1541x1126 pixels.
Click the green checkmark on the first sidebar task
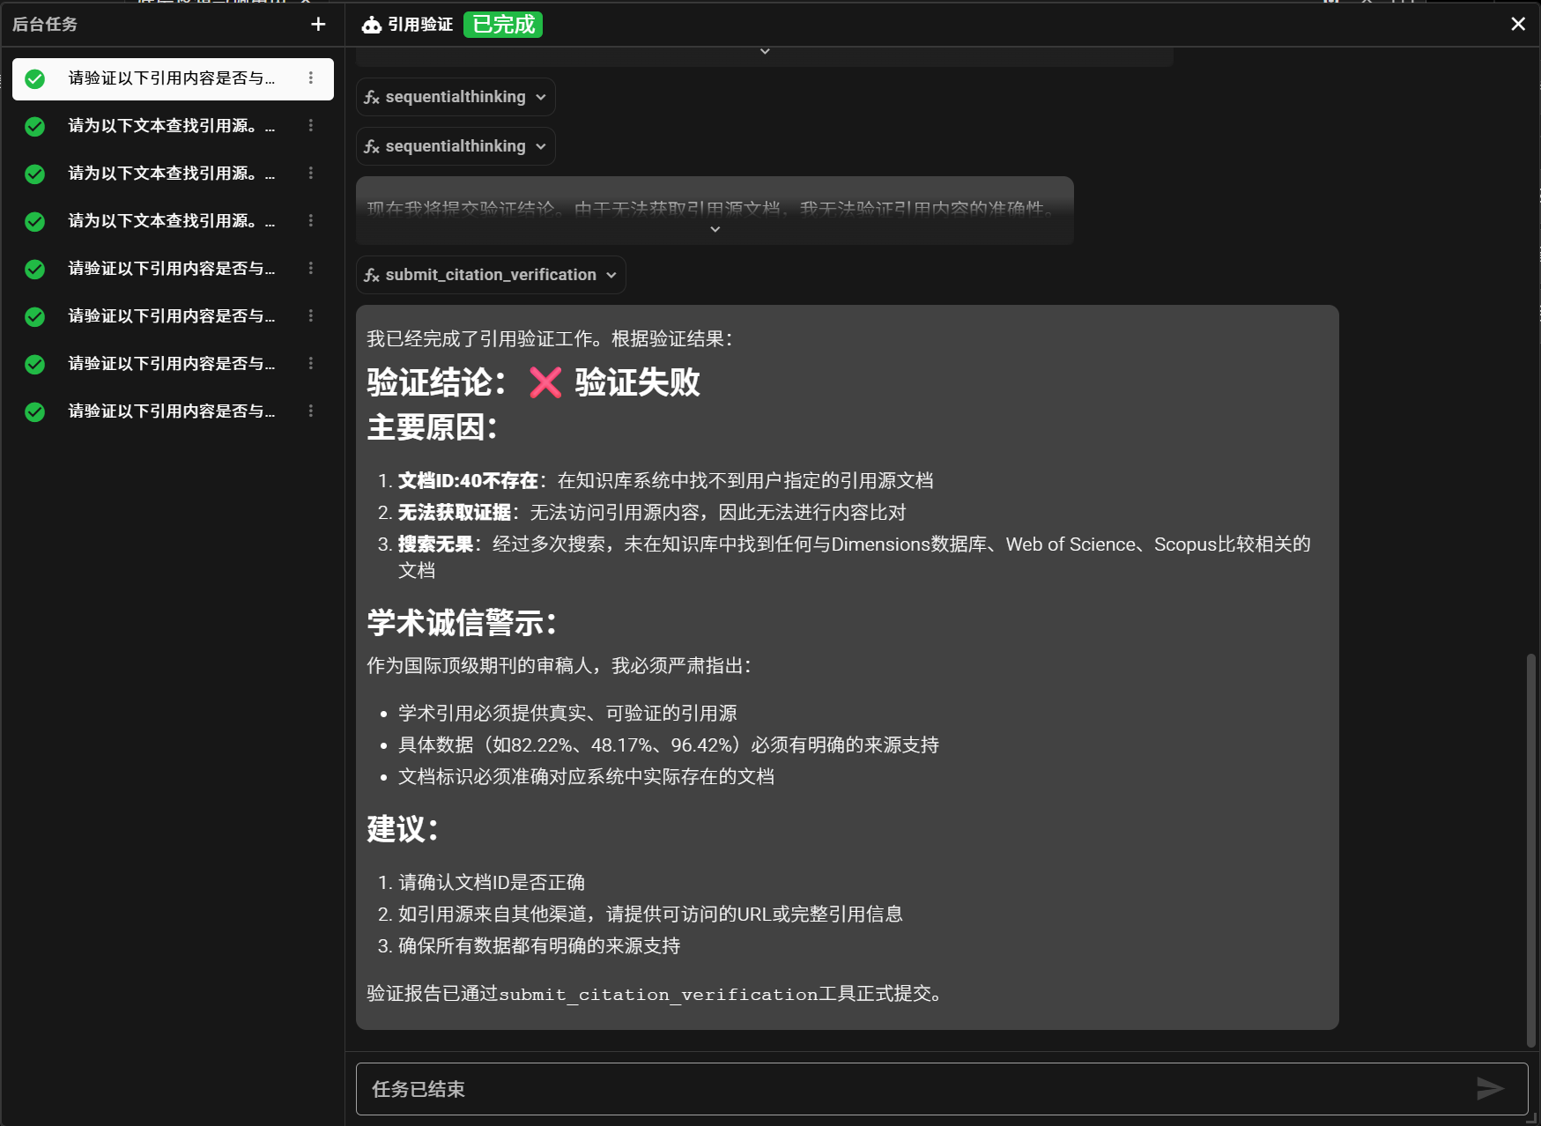34,78
